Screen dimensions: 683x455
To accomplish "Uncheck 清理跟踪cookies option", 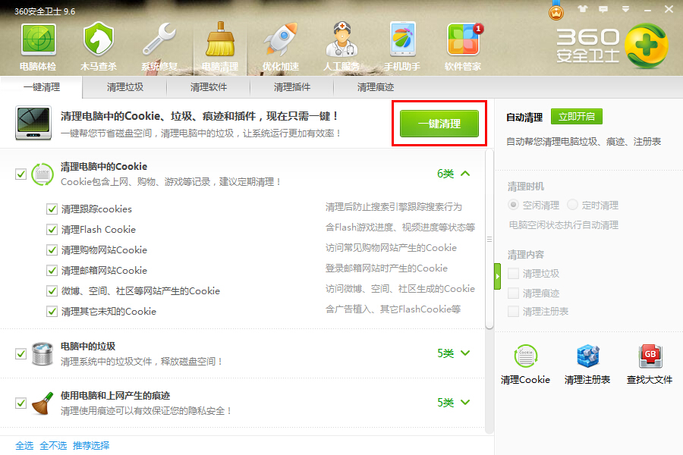I will tap(52, 209).
